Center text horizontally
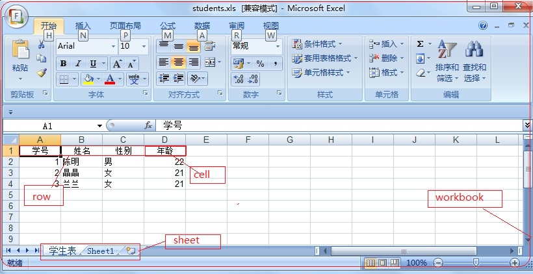The width and height of the screenshot is (533, 274). click(179, 62)
